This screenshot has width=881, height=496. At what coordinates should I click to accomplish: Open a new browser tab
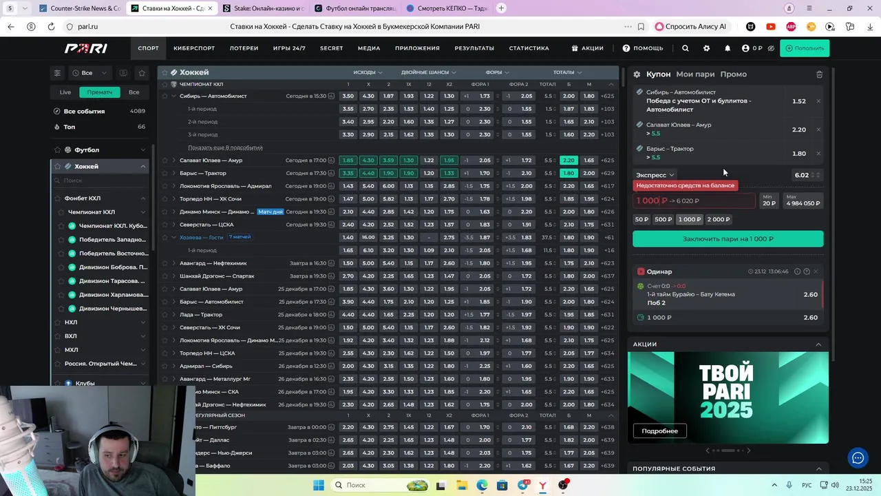[x=501, y=8]
